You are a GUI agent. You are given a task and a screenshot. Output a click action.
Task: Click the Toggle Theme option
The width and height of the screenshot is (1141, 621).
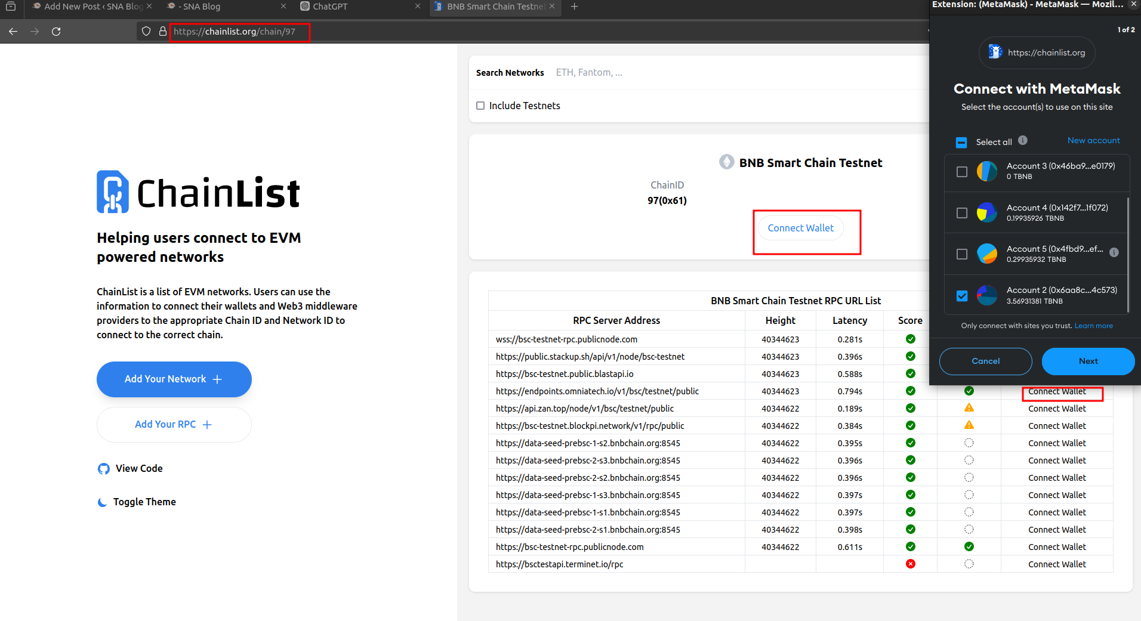point(137,502)
